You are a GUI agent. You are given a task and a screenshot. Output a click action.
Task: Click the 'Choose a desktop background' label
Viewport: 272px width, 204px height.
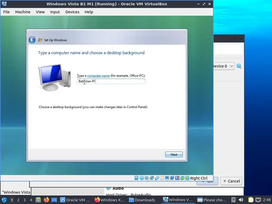coord(93,107)
